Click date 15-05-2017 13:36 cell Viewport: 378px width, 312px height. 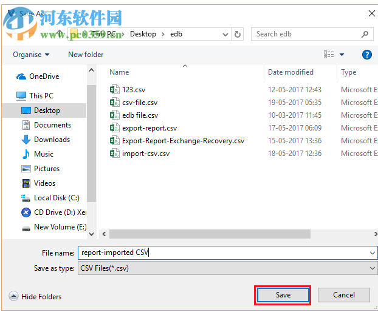tap(295, 141)
